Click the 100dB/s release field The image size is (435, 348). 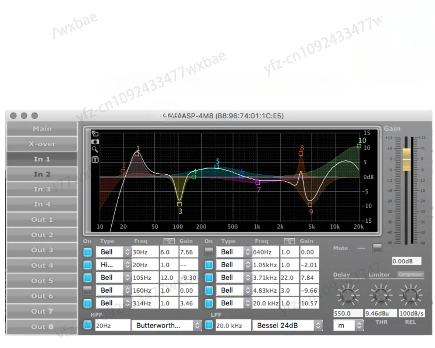pyautogui.click(x=412, y=313)
